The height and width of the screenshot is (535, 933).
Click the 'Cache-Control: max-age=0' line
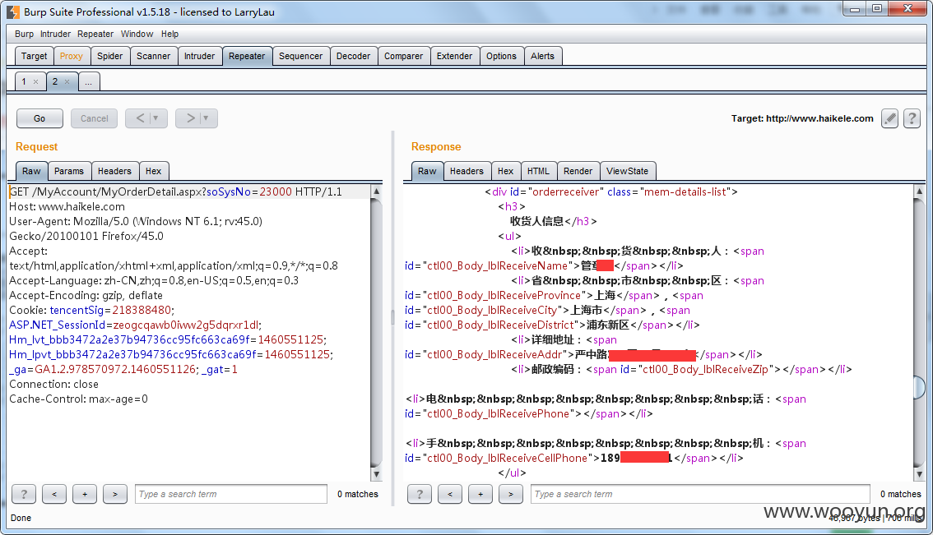pos(78,399)
